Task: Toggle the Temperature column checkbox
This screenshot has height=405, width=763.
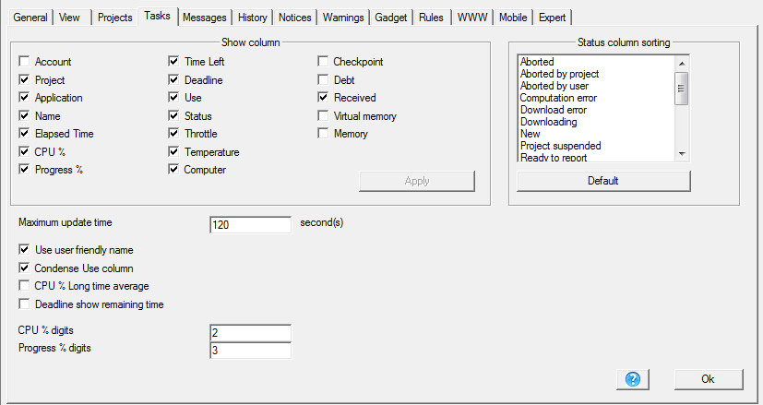Action: coord(173,151)
